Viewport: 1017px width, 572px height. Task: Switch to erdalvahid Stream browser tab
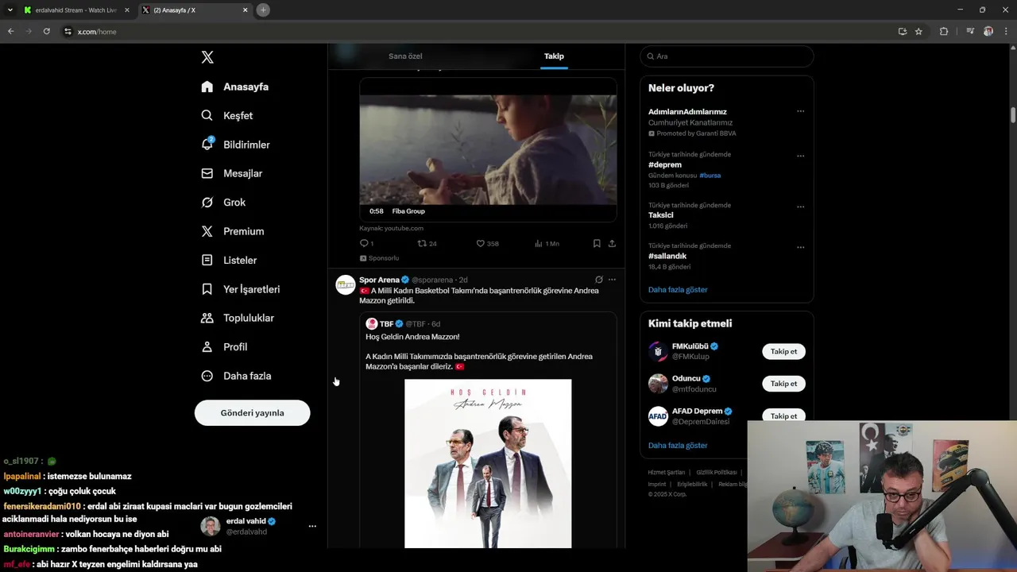pyautogui.click(x=76, y=10)
